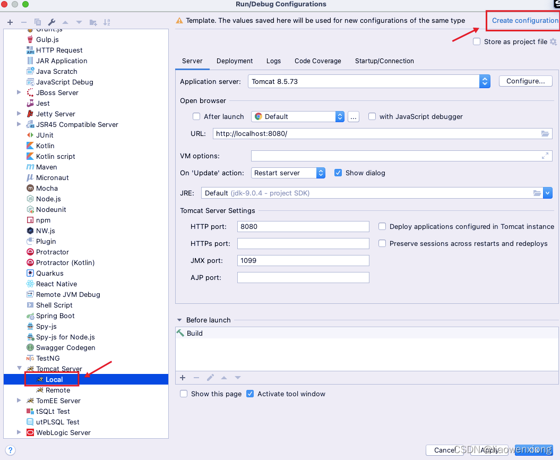Enable with JavaScript debugger checkbox

point(372,116)
